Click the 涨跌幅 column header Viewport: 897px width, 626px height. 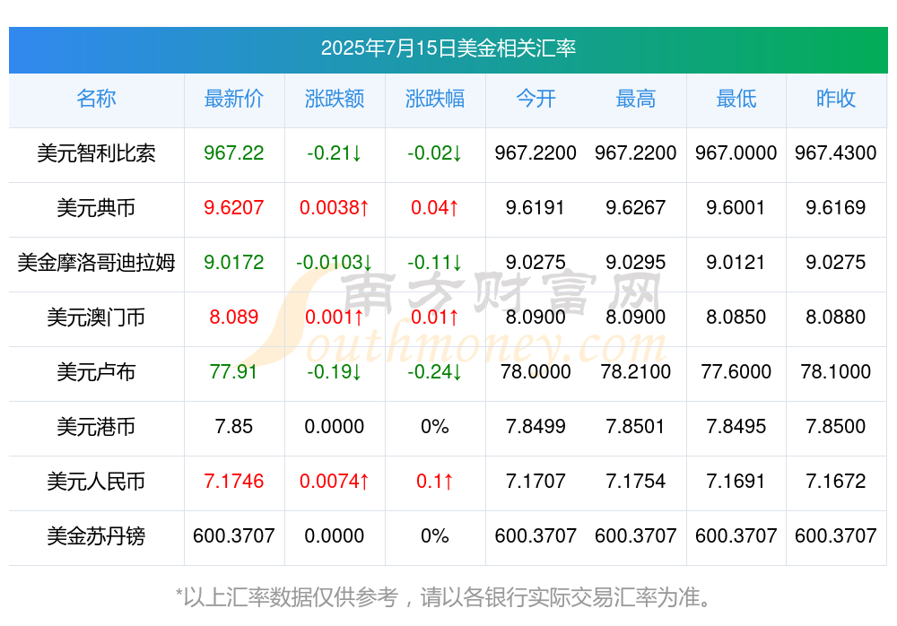point(435,99)
